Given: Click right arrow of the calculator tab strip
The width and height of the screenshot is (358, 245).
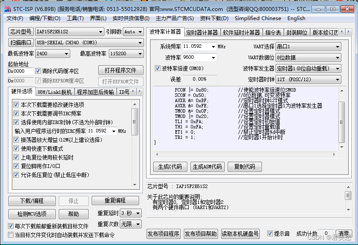Looking at the screenshot, I should pos(348,32).
